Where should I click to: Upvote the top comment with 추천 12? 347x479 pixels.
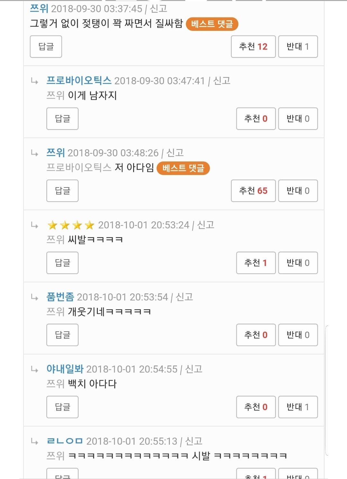253,47
